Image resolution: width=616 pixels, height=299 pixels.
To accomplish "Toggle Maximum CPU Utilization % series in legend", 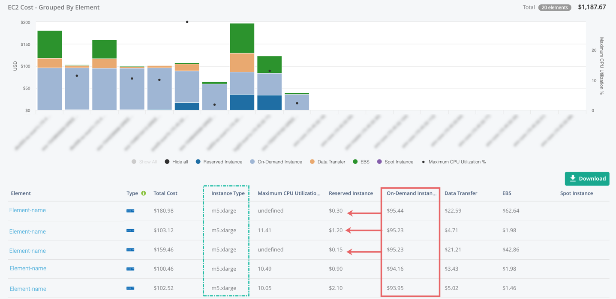I will [x=454, y=162].
